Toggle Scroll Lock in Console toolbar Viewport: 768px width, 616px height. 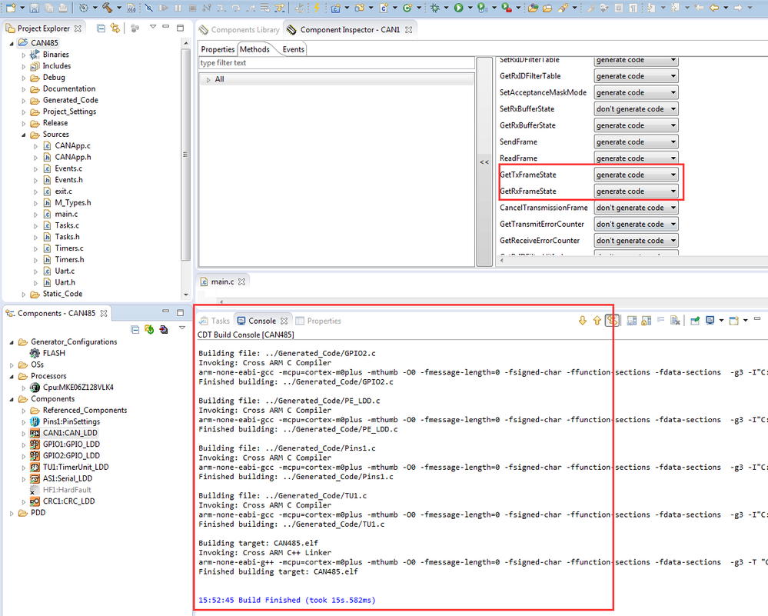click(x=646, y=321)
